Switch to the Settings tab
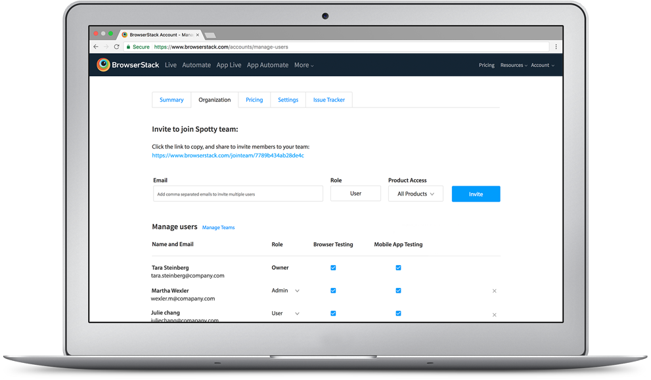Image resolution: width=651 pixels, height=380 pixels. pyautogui.click(x=288, y=100)
